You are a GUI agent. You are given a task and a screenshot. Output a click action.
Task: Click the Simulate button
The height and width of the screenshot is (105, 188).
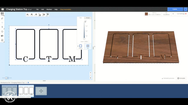click(x=181, y=78)
